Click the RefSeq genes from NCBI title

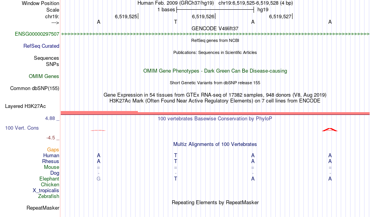[215, 41]
